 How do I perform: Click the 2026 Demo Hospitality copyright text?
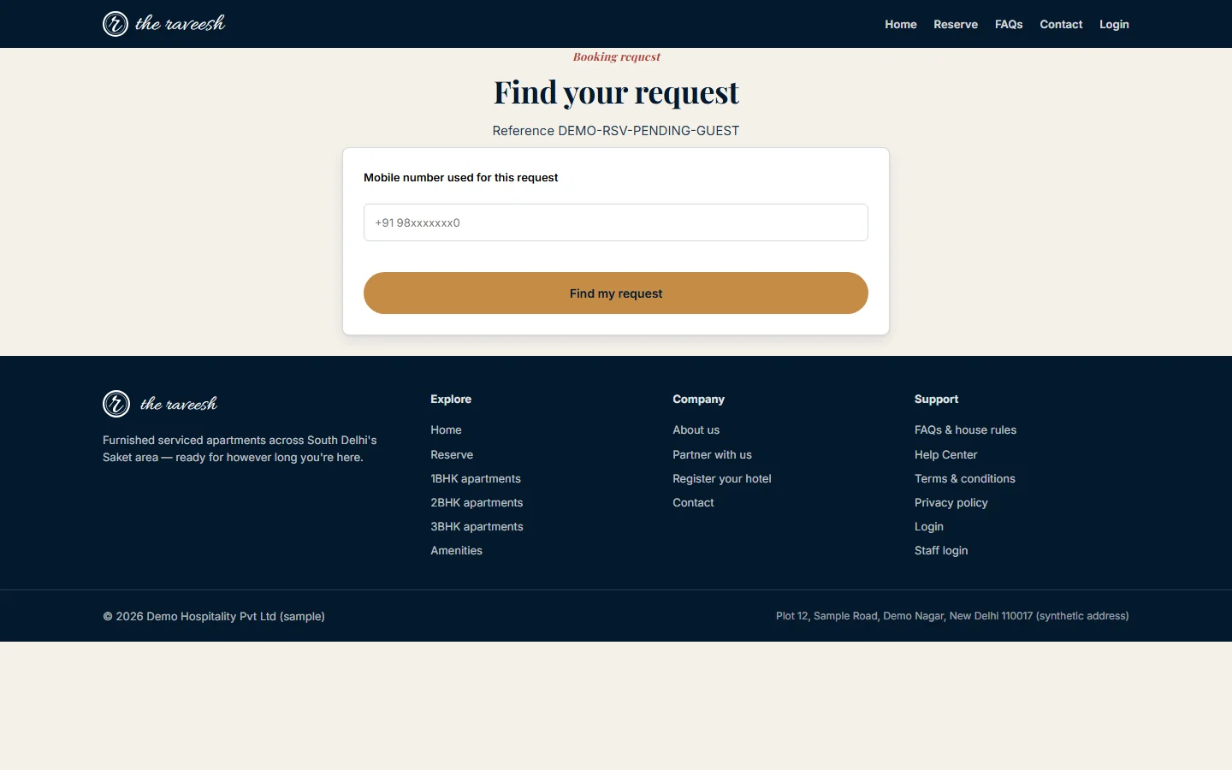tap(214, 617)
